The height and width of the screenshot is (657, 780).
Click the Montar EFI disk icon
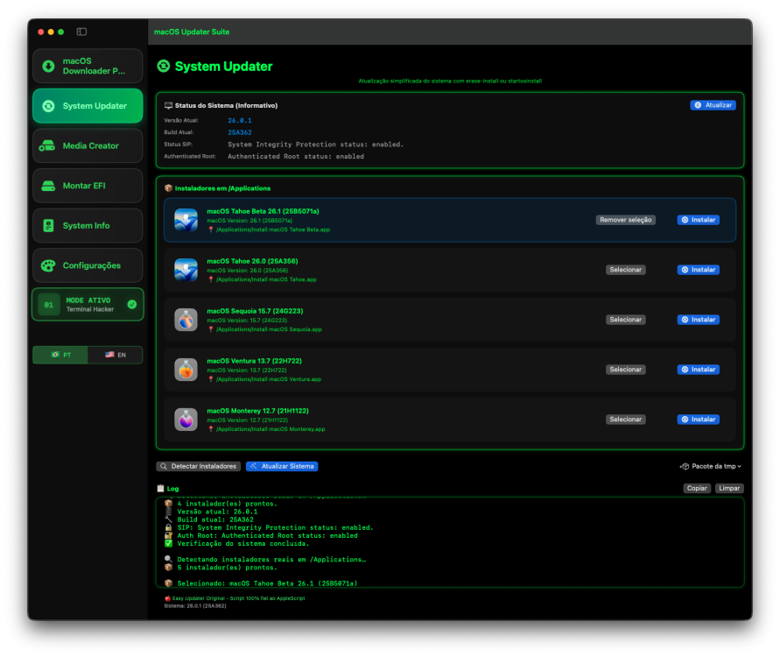tap(48, 186)
